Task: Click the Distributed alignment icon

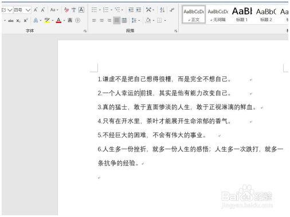Action: [x=124, y=20]
